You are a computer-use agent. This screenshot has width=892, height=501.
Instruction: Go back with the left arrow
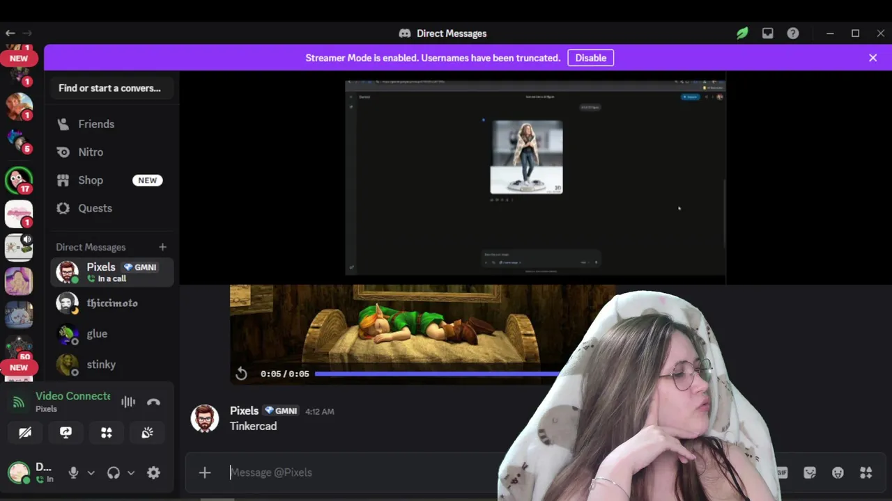click(10, 33)
